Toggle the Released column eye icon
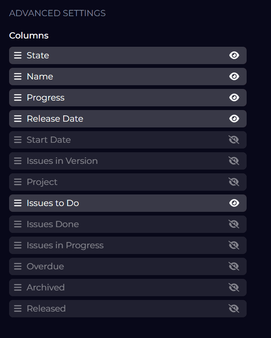 [234, 309]
